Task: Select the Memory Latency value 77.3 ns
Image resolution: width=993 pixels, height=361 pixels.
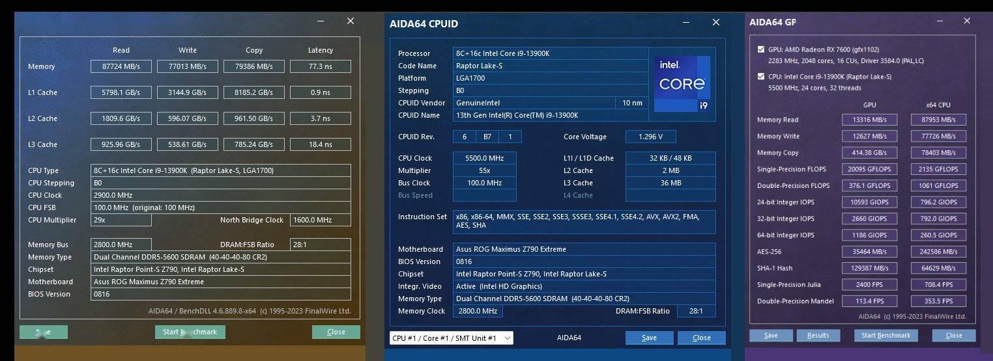Action: [x=321, y=66]
